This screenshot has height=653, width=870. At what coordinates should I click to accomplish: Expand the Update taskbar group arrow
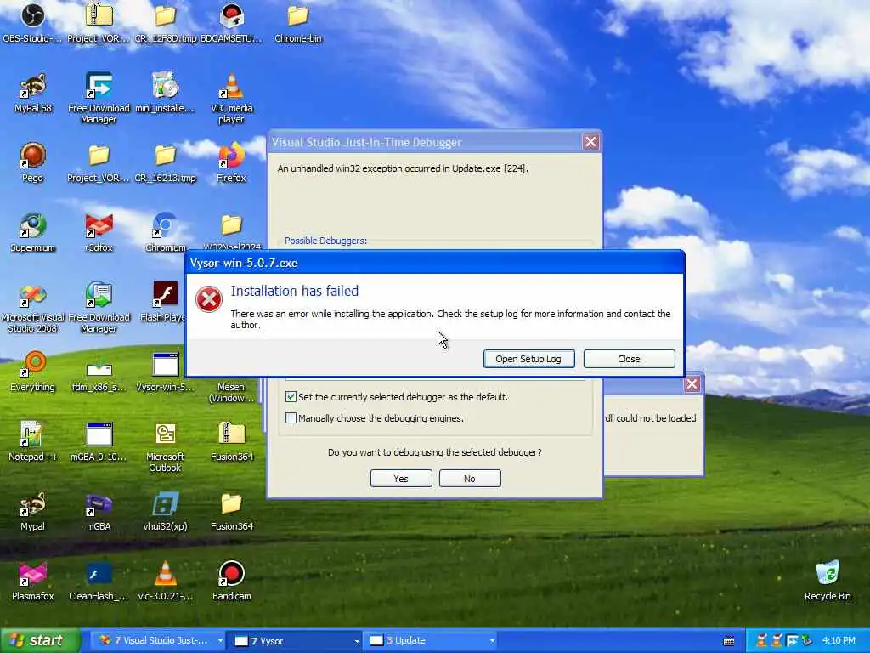[492, 641]
